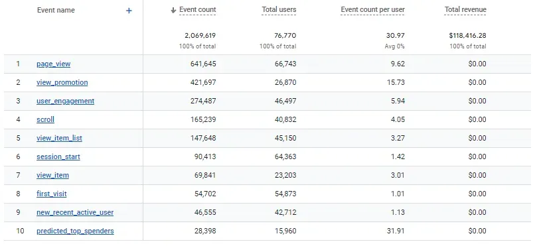Click total users 26,870 in view_promotion row
Screen dimensions: 539x248
(x=285, y=82)
